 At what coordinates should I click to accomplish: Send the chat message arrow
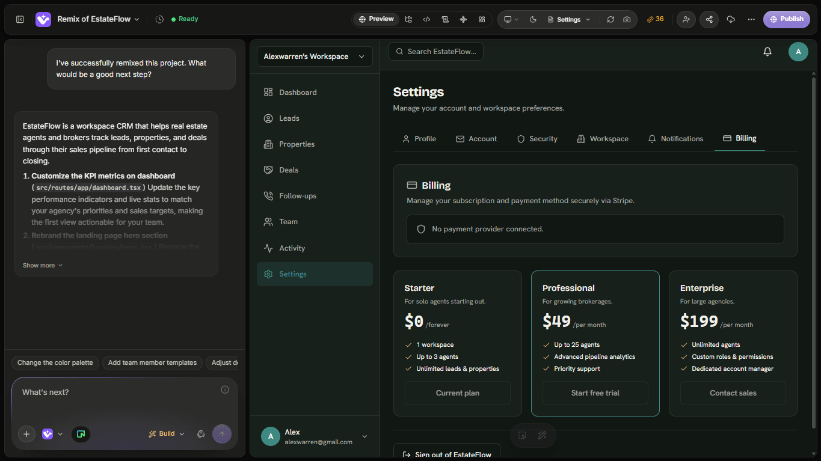coord(222,434)
